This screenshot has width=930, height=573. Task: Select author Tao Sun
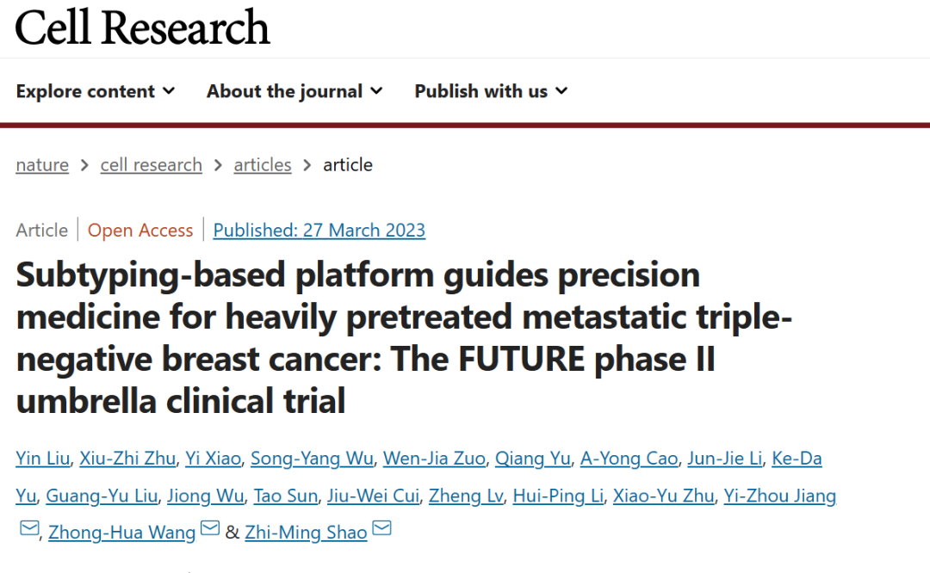coord(285,496)
